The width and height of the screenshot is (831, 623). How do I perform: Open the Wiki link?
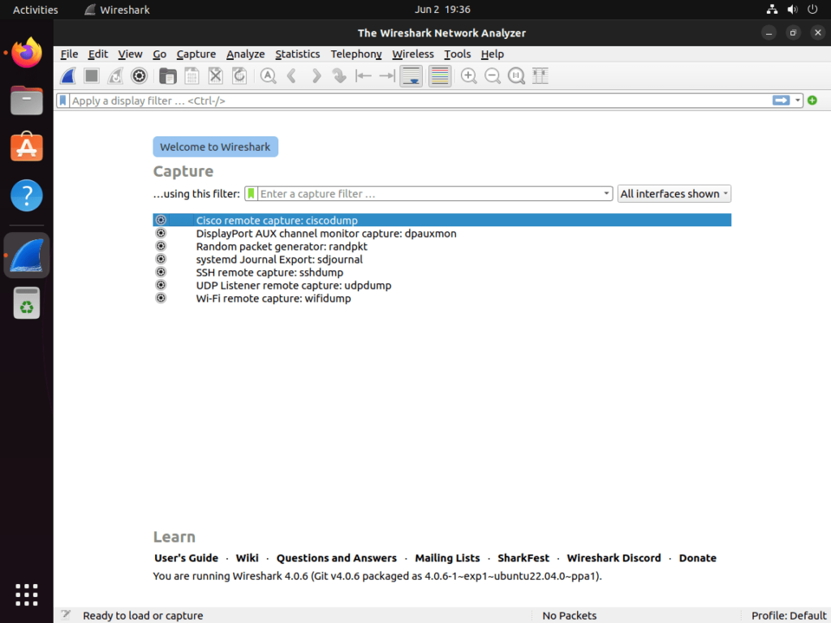(x=247, y=558)
